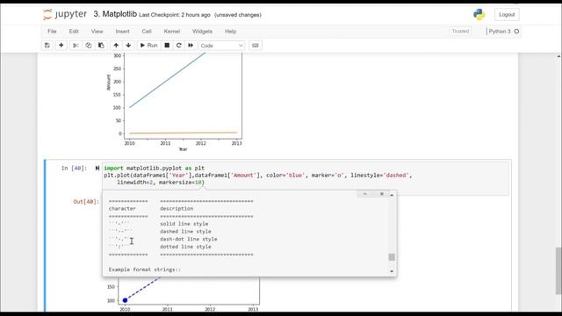Viewport: 562px width, 316px height.
Task: Click 'Example format strings::' text
Action: pyautogui.click(x=145, y=269)
